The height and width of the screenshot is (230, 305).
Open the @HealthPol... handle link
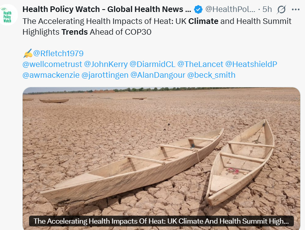230,9
